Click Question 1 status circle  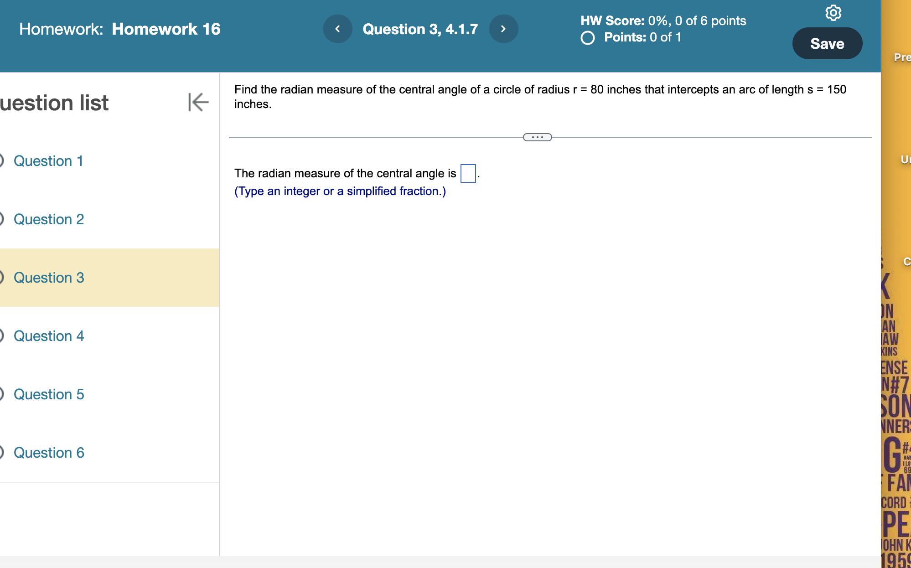pyautogui.click(x=1, y=161)
